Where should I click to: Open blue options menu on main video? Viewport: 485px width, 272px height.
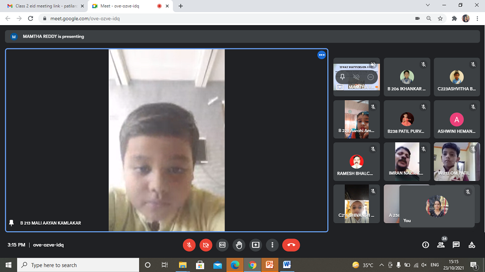[x=322, y=55]
